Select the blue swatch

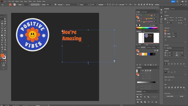click(149, 54)
